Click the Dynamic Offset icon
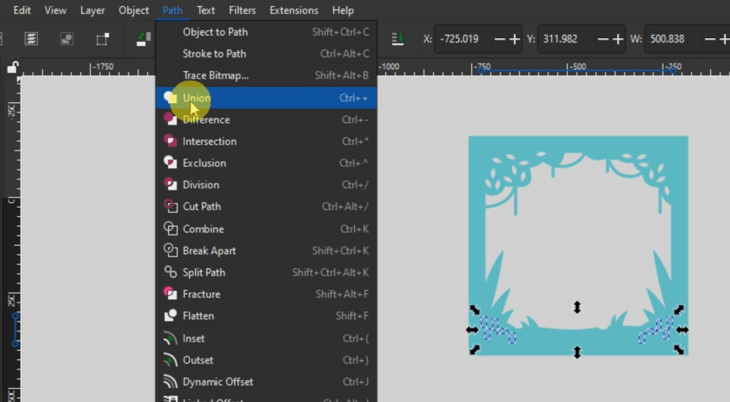Screen dimensions: 730x402 [x=170, y=382]
